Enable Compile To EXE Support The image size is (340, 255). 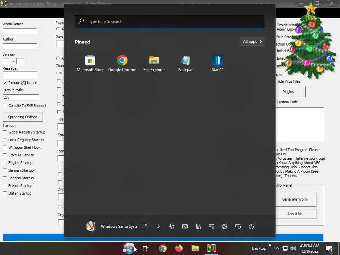coord(5,106)
